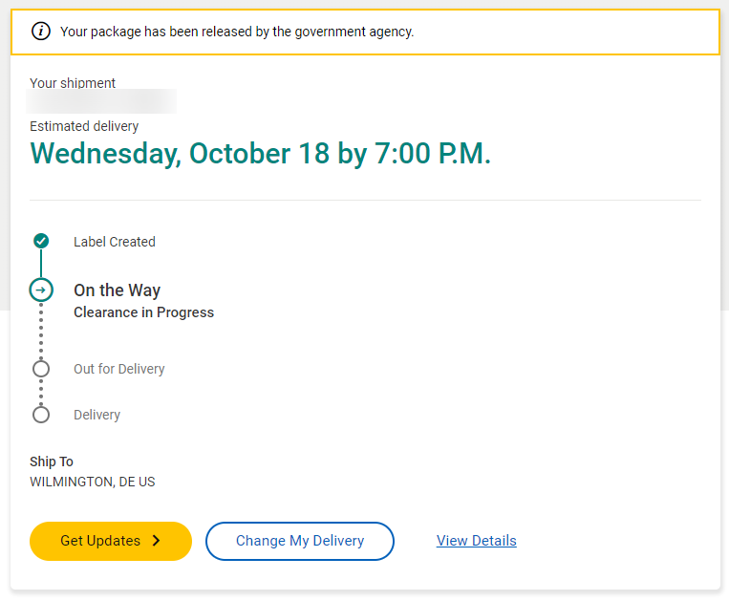Select the On the Way status heading

pyautogui.click(x=118, y=290)
